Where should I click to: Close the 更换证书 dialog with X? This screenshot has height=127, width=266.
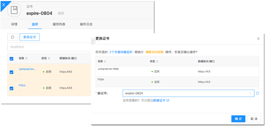(x=258, y=39)
